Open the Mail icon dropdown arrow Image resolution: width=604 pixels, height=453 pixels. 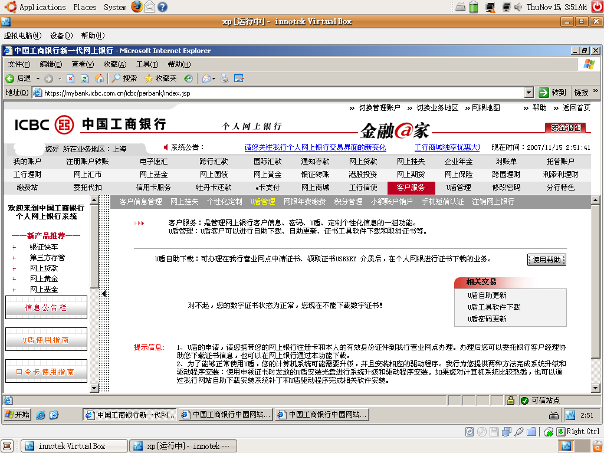pos(214,78)
